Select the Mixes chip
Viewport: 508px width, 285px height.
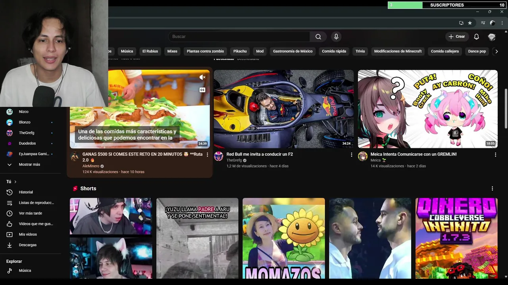[x=172, y=51]
